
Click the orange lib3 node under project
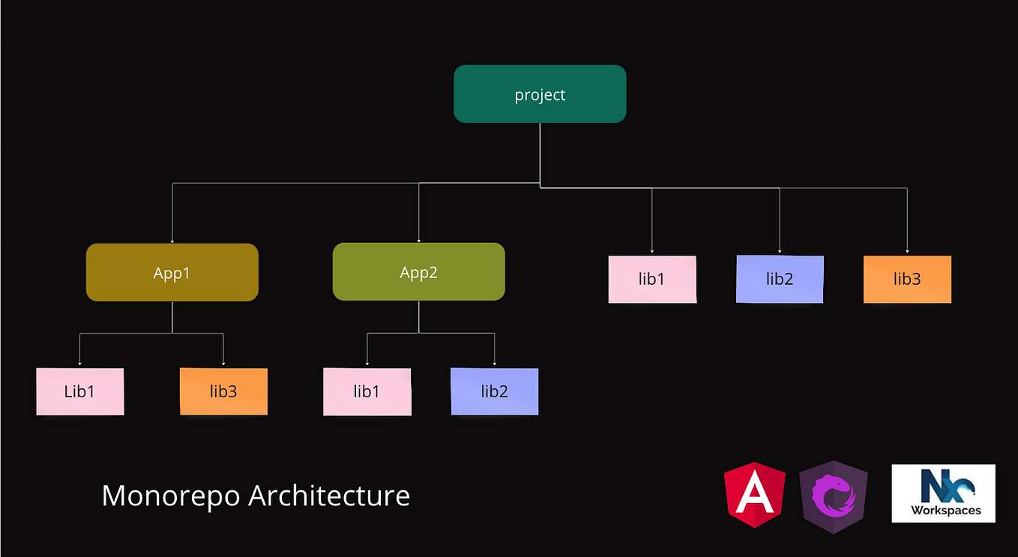coord(907,279)
